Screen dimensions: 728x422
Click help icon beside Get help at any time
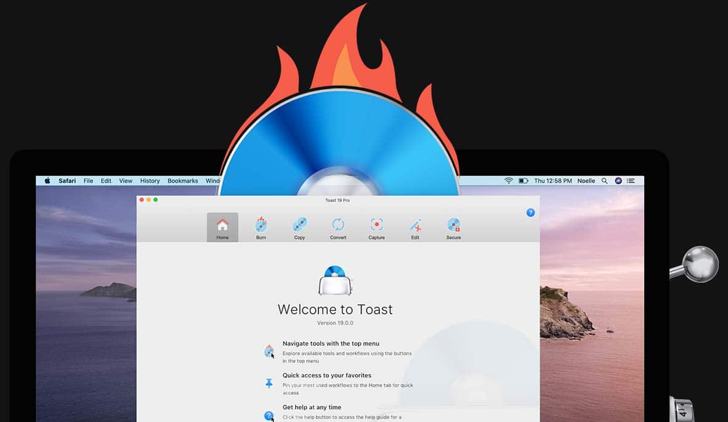(x=269, y=416)
